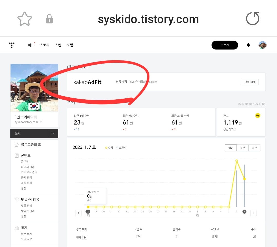Expand the 전체 ad position with the plus button
This screenshot has height=247, width=277.
coord(85,237)
